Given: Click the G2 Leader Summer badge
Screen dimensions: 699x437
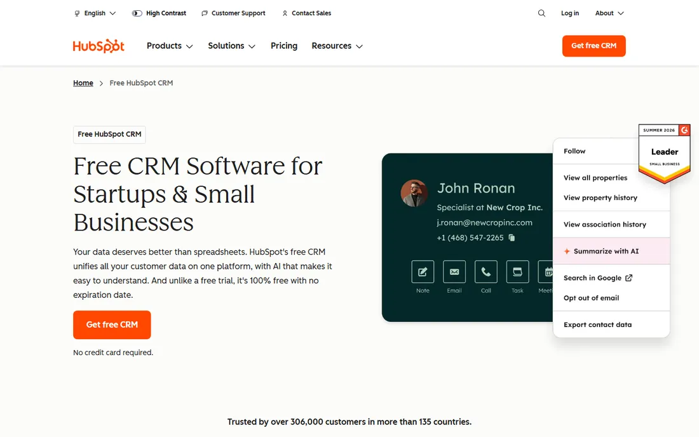Looking at the screenshot, I should 664,154.
